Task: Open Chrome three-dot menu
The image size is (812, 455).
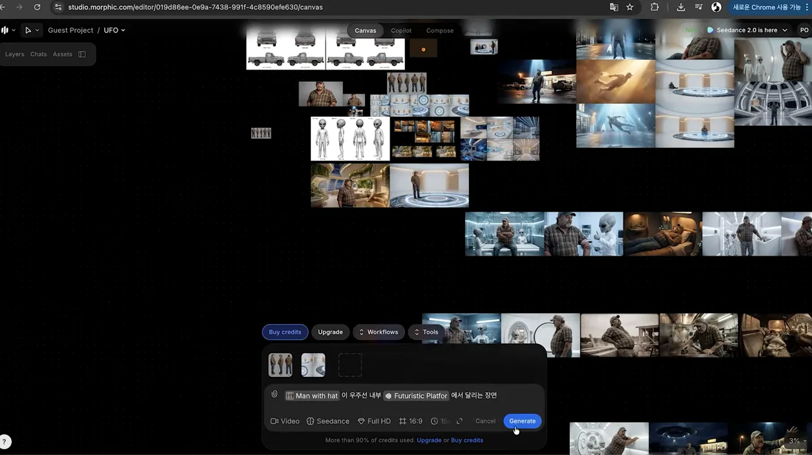Action: tap(807, 7)
